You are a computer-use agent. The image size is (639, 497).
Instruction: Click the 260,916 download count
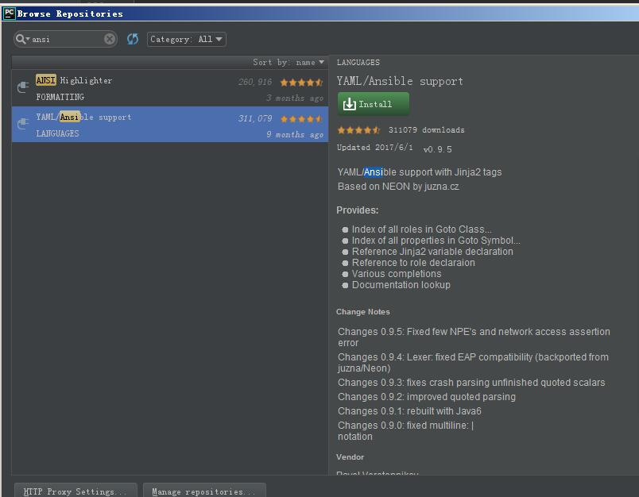(x=255, y=83)
